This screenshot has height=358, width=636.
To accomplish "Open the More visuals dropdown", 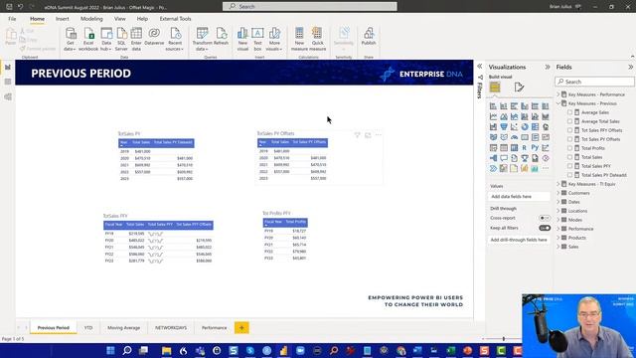I will (274, 40).
